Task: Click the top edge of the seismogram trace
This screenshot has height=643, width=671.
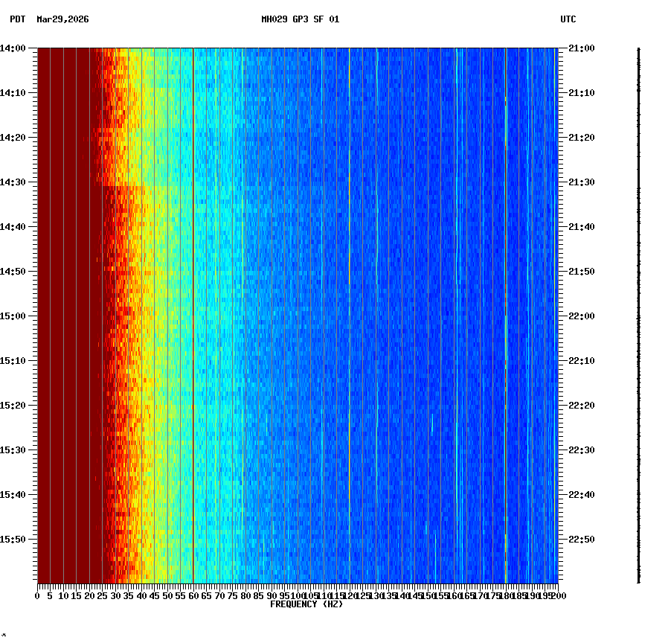Action: tap(638, 48)
